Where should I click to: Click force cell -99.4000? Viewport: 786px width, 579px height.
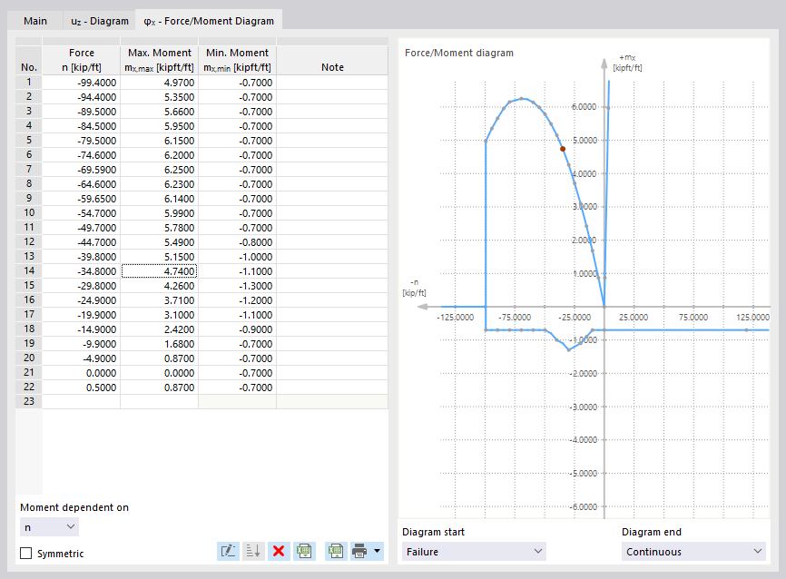click(81, 83)
